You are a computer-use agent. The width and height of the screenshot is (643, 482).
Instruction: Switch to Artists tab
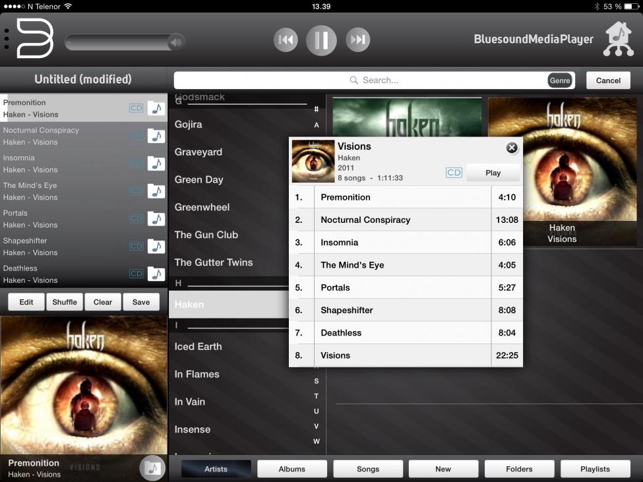coord(216,469)
